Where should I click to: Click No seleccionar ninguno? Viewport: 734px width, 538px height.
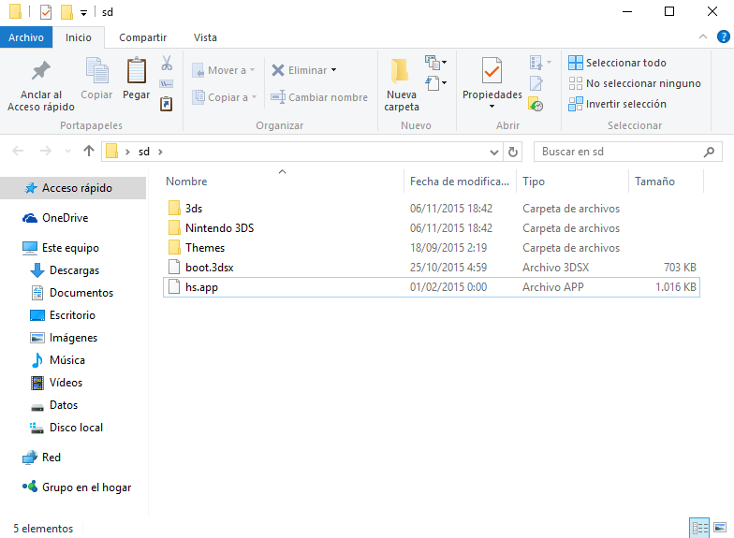(x=635, y=83)
